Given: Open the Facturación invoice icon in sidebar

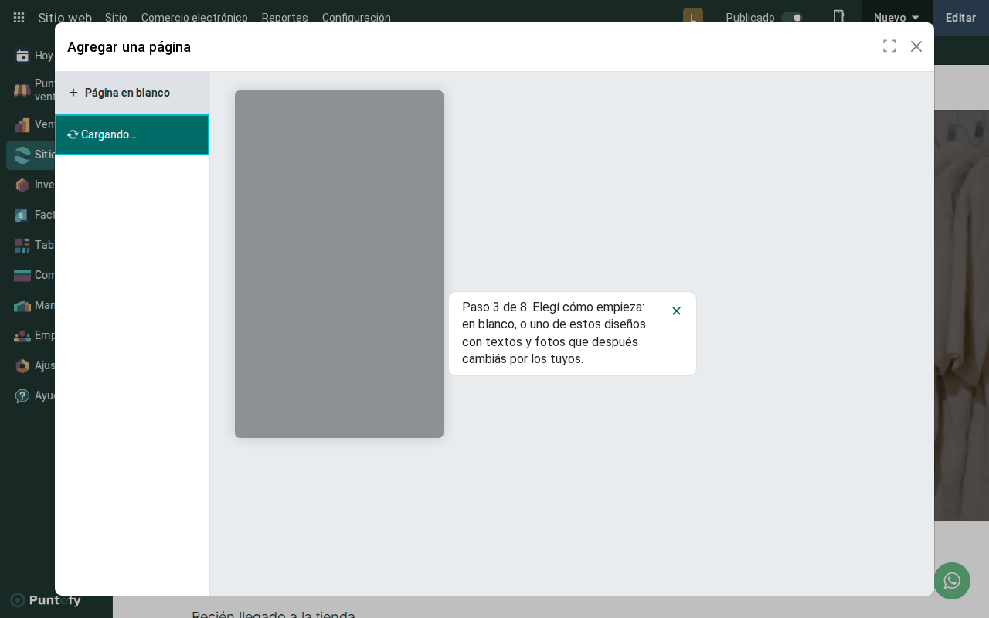Looking at the screenshot, I should (22, 215).
